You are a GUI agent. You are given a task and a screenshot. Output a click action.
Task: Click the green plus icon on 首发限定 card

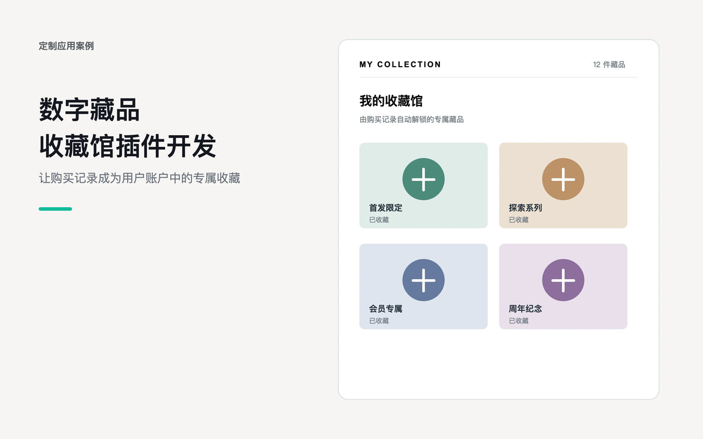(424, 179)
